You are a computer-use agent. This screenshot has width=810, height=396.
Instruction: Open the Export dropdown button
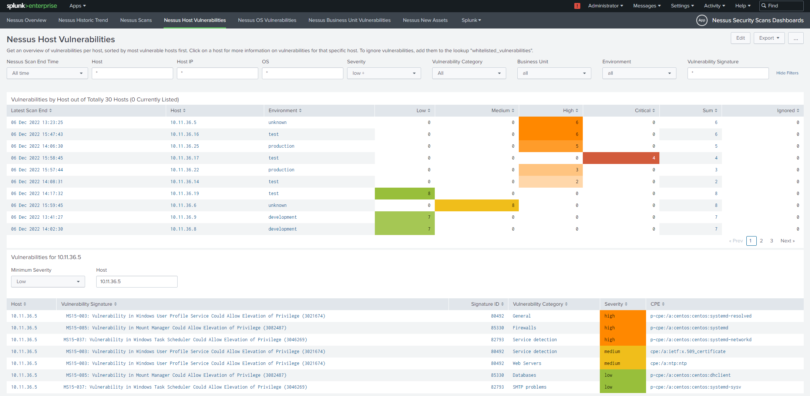(769, 38)
